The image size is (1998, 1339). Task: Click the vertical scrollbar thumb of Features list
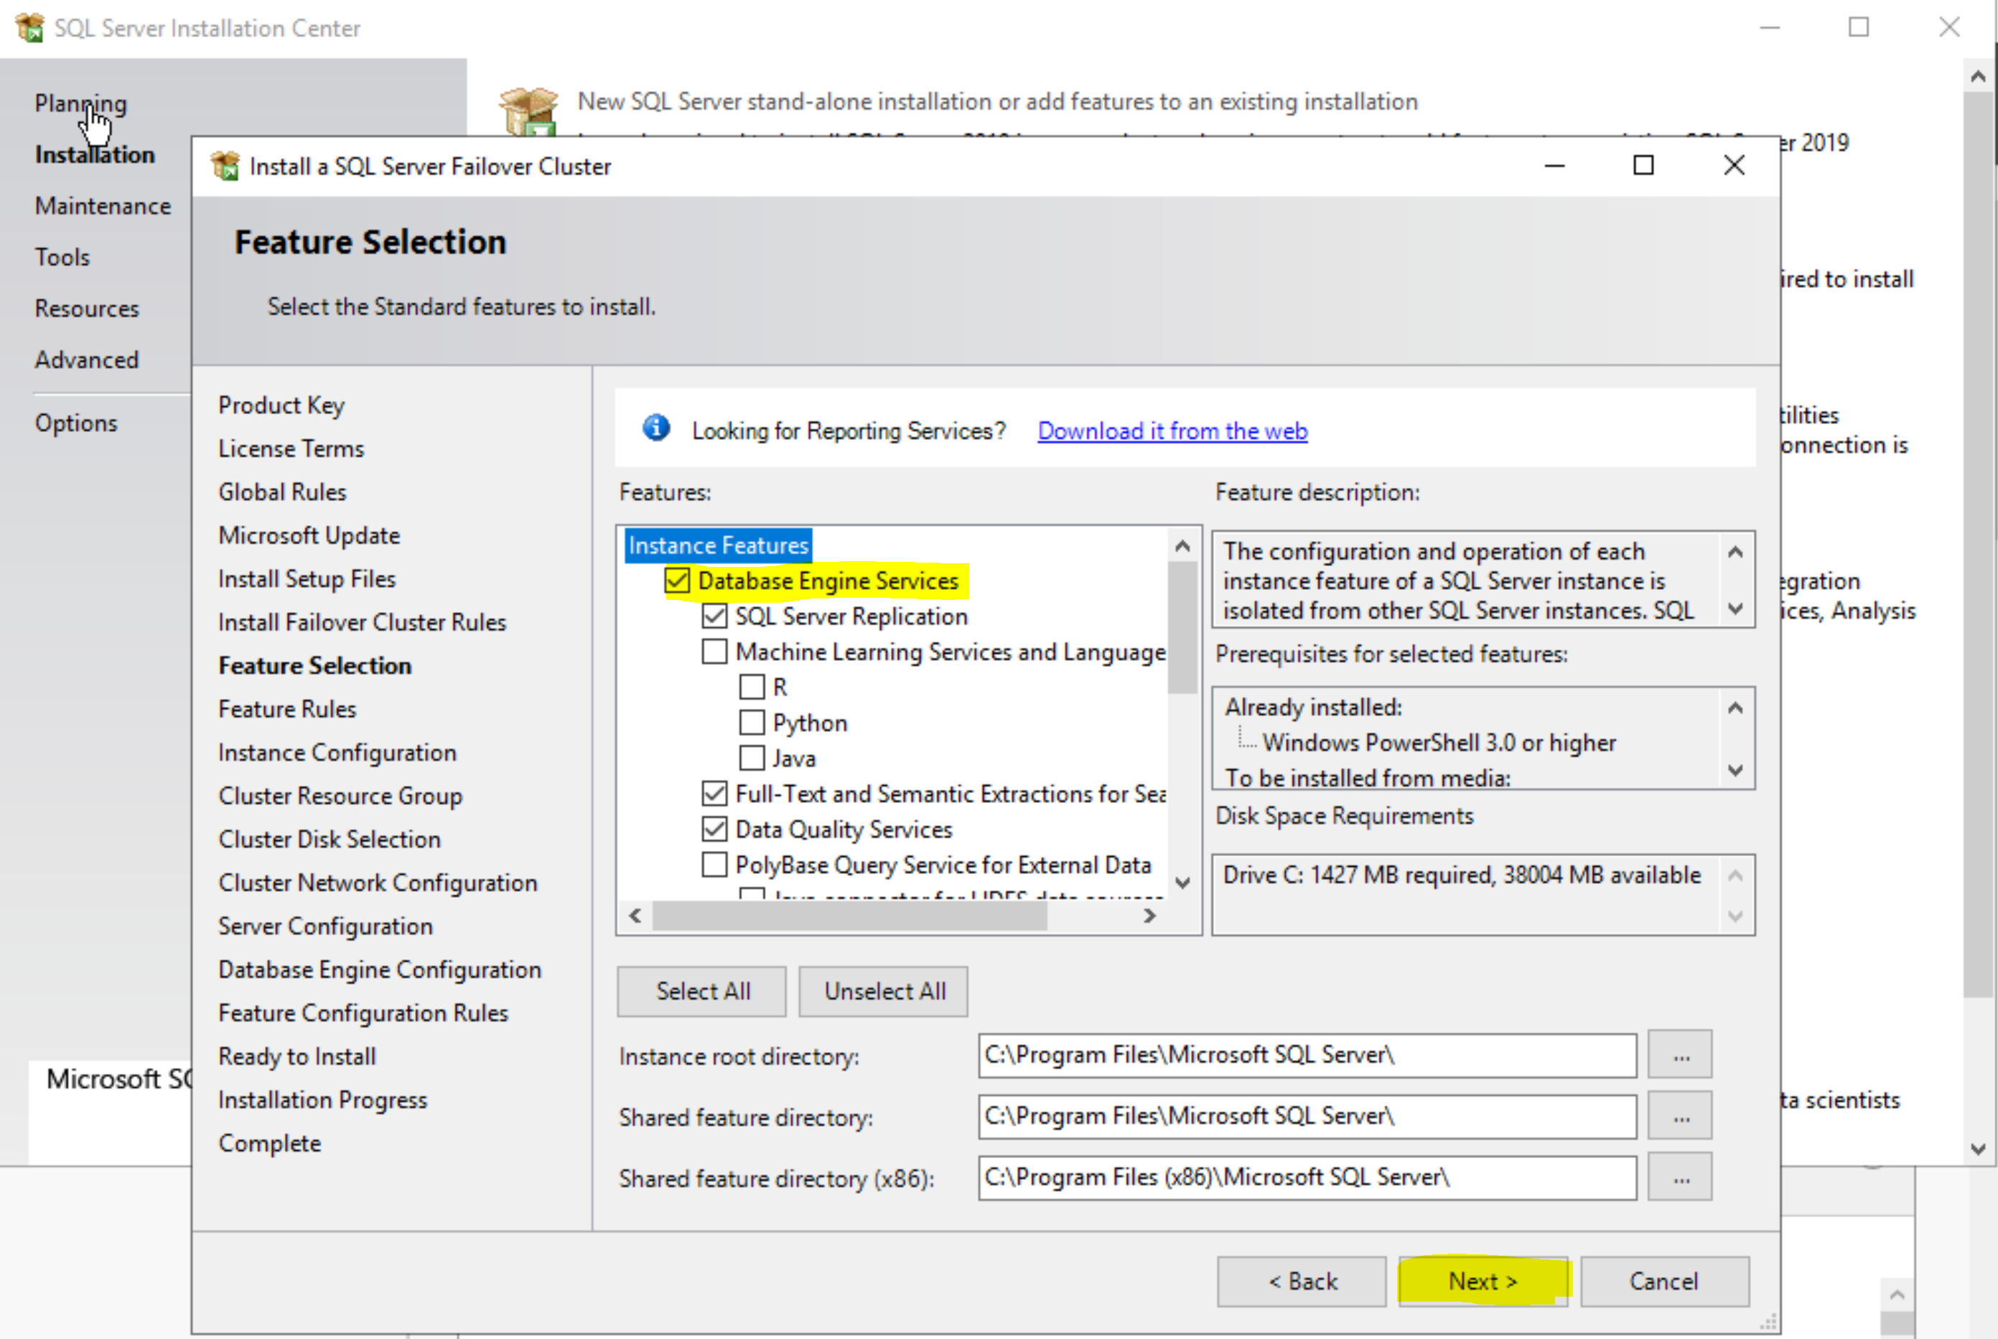coord(1183,628)
